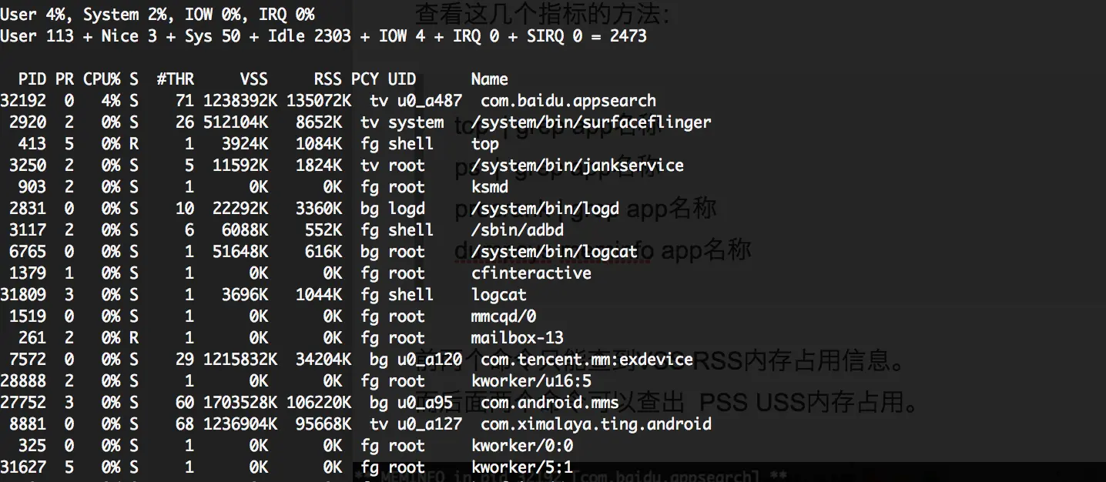Click the cfinteractive process name
This screenshot has height=482, width=1106.
point(531,273)
